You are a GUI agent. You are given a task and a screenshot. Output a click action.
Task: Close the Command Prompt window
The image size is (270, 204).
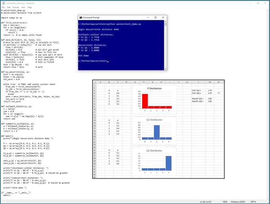pos(163,17)
